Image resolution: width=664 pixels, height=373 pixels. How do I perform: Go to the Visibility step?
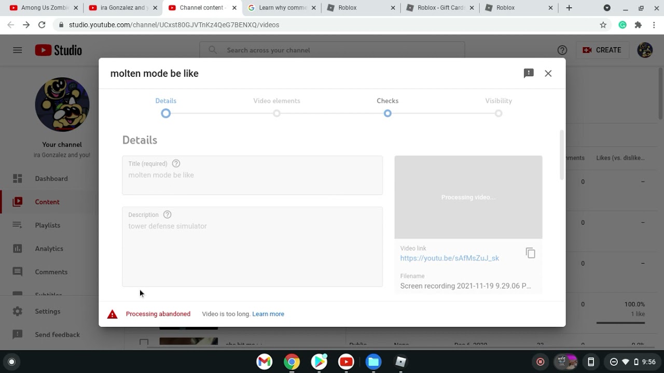(x=499, y=107)
